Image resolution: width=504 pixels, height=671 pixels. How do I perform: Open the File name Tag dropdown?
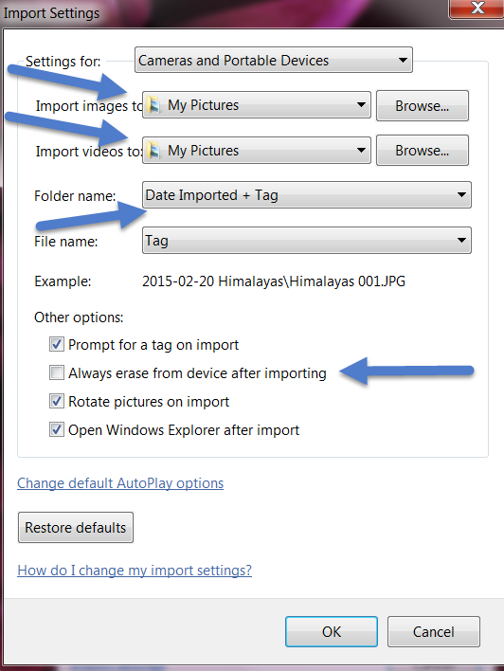point(307,241)
